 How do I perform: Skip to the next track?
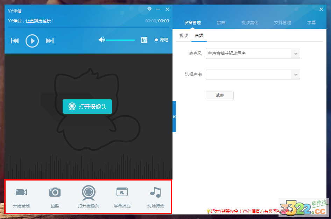(x=50, y=41)
